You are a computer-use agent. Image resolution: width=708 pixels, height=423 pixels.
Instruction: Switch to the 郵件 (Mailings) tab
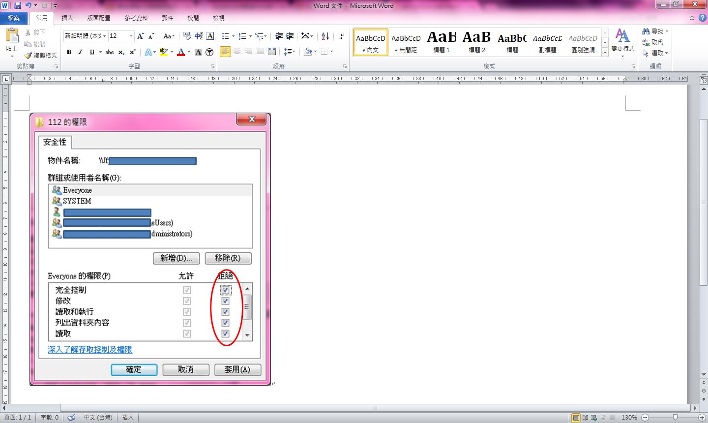coord(168,18)
